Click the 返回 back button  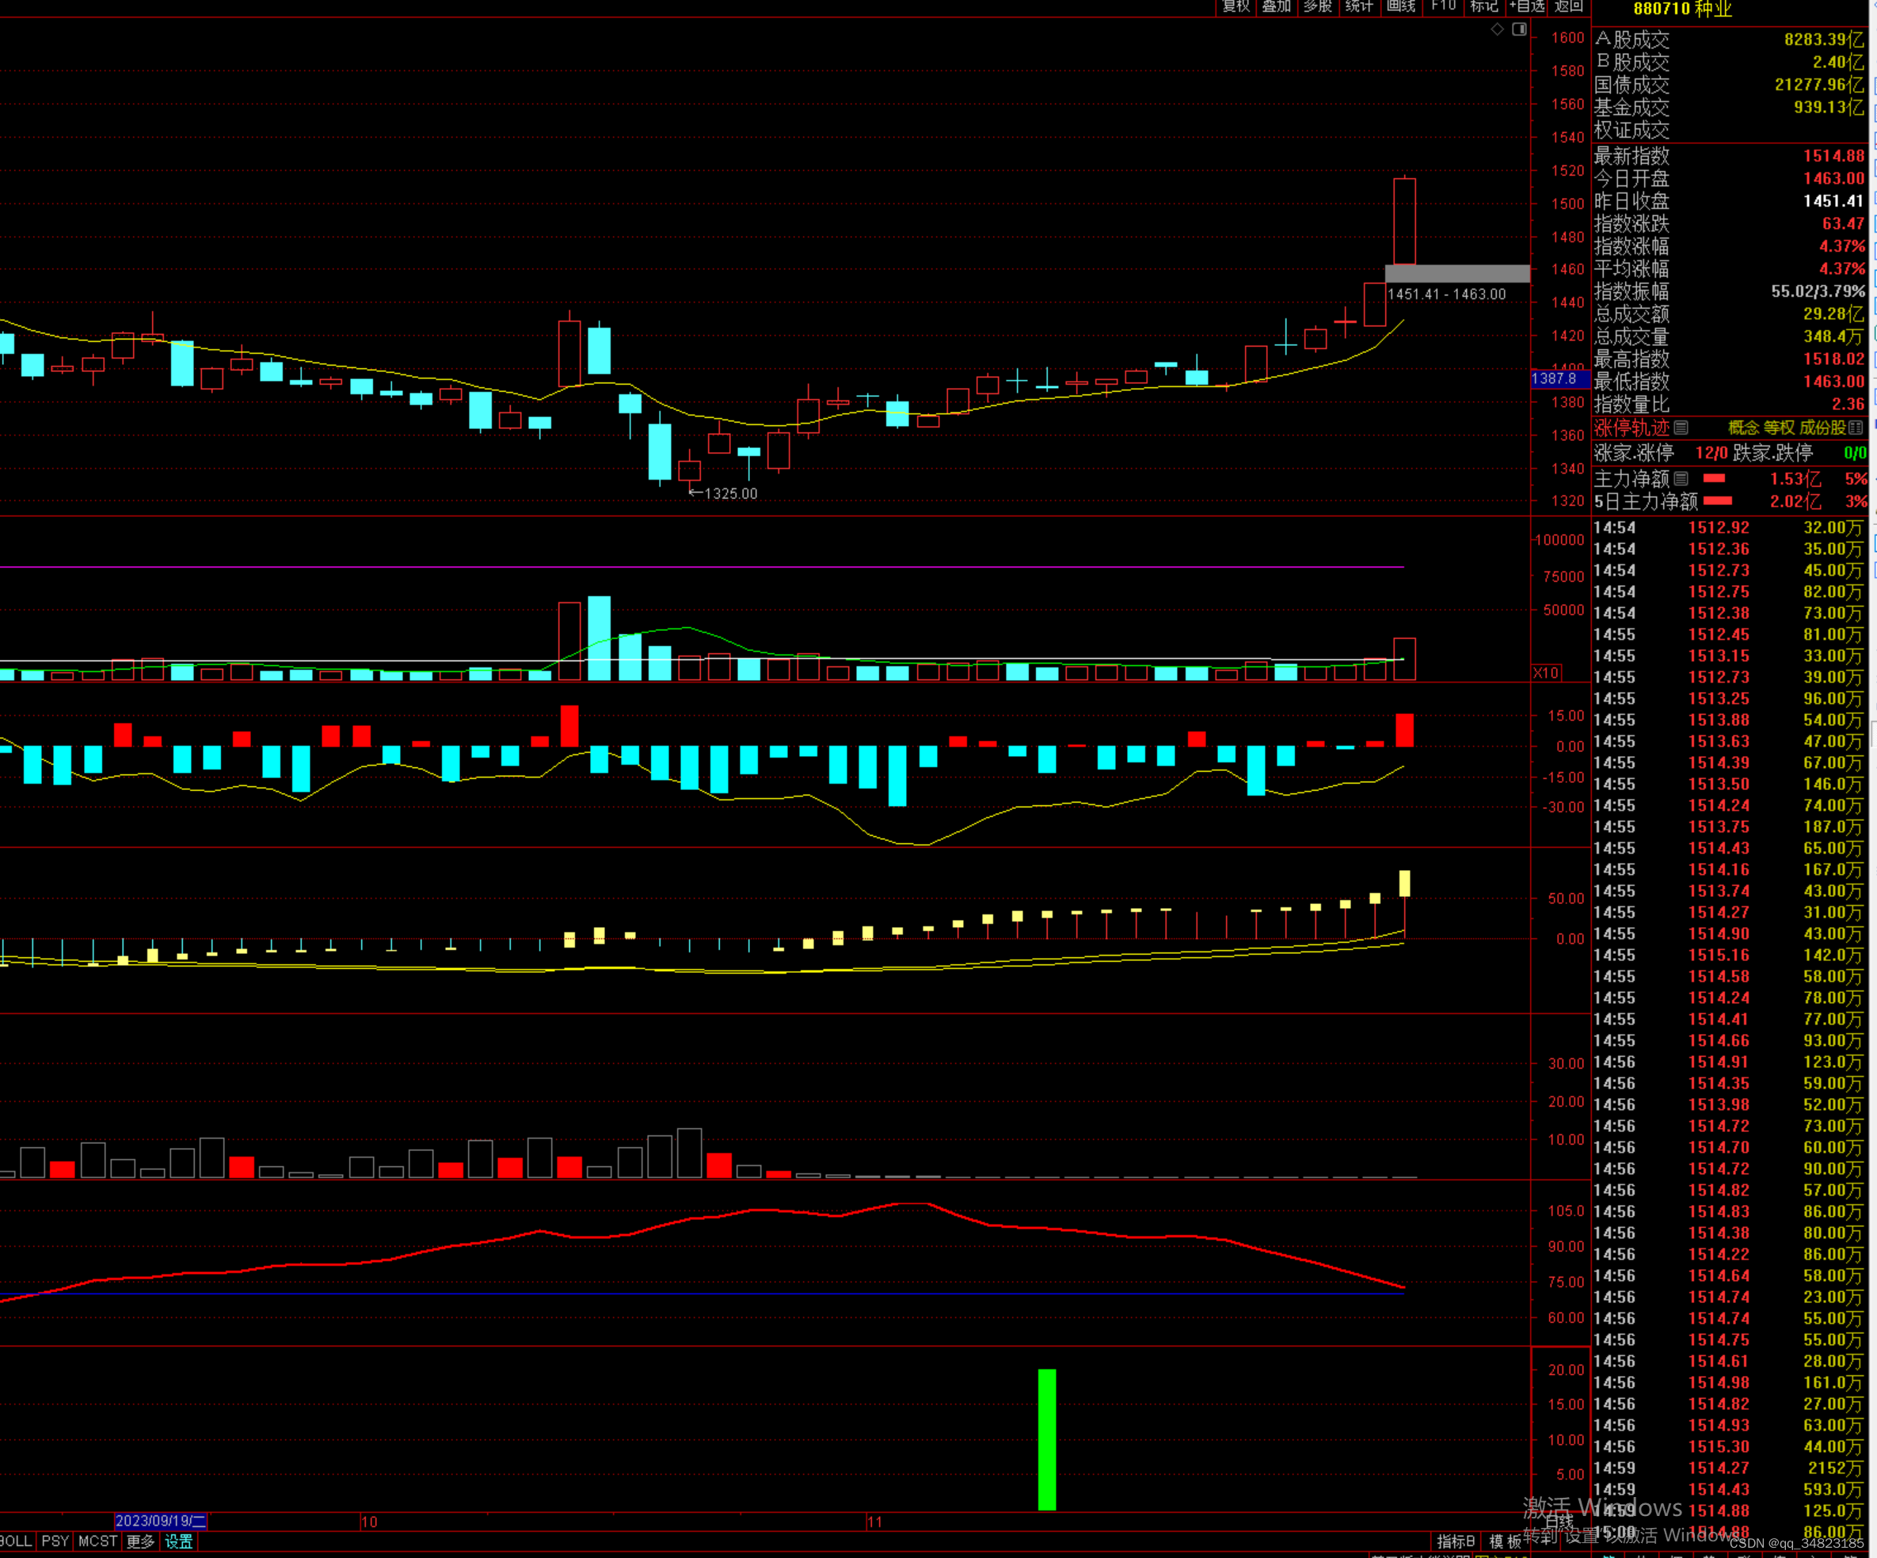(x=1569, y=6)
